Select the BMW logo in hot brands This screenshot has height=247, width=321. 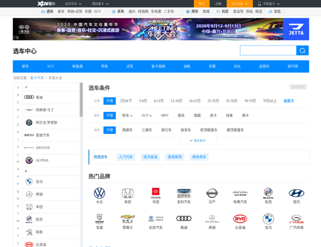268,219
